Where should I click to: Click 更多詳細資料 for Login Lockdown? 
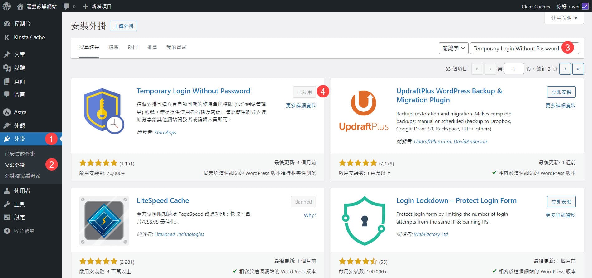(561, 215)
